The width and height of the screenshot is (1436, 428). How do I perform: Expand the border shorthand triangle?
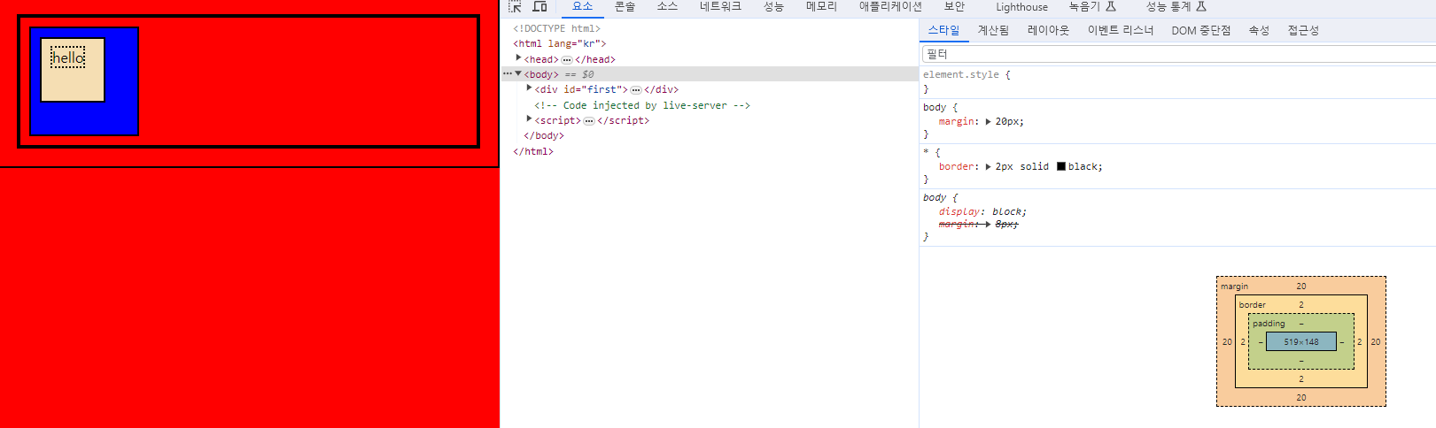coord(988,166)
